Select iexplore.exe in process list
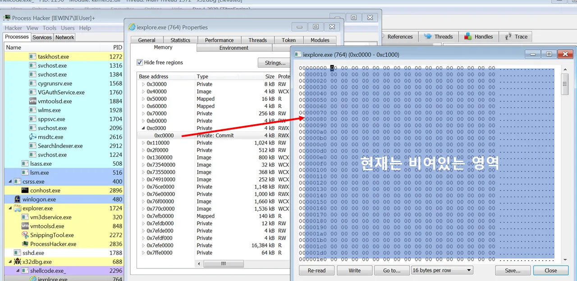The image size is (577, 281). (x=63, y=279)
